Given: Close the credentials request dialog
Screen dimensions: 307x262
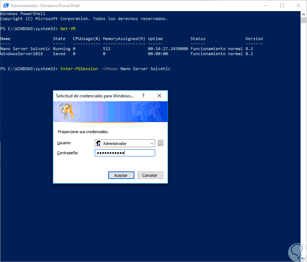Looking at the screenshot, I should click(x=159, y=96).
